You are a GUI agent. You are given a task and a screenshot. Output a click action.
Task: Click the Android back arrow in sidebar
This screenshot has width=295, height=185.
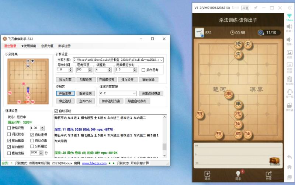[289, 157]
